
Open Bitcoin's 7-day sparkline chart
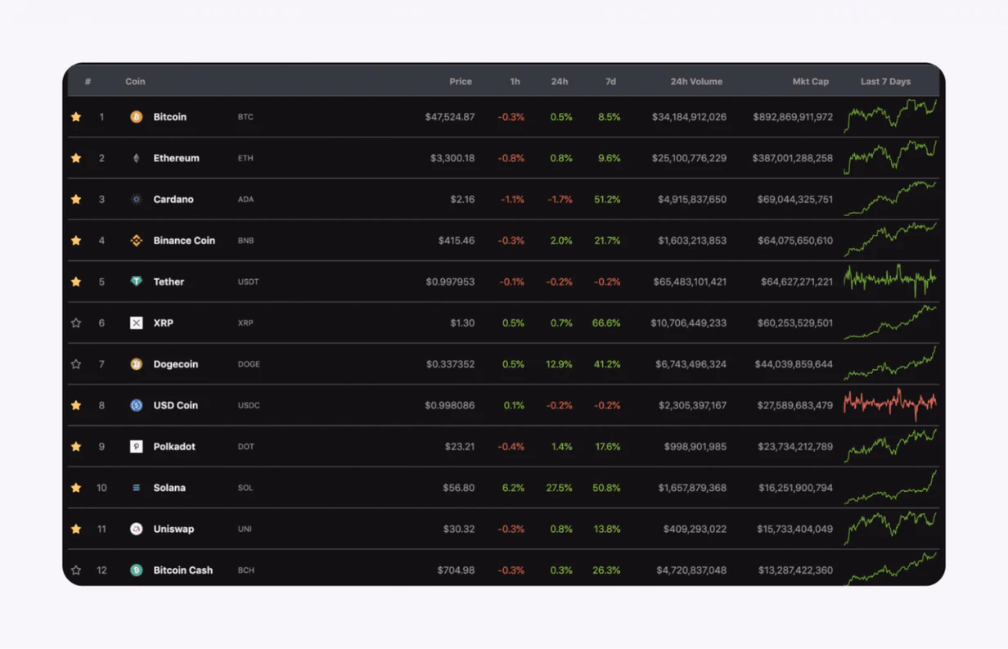[x=890, y=115]
